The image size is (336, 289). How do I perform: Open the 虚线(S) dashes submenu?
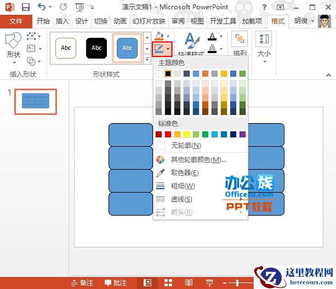coord(200,199)
